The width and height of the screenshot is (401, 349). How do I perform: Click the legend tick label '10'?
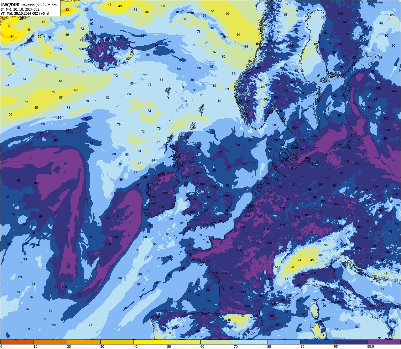click(35, 346)
